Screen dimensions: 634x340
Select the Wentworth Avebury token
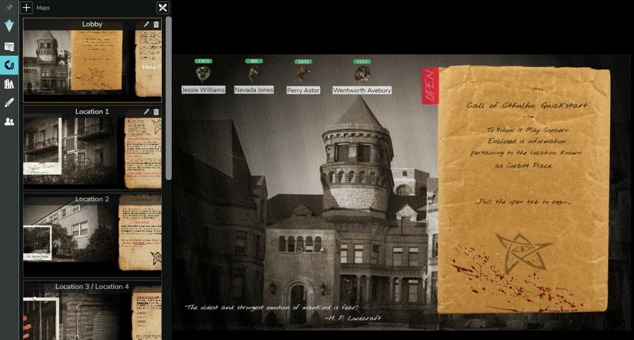coord(362,74)
